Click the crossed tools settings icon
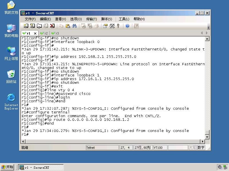The height and width of the screenshot is (171, 229). pos(112,26)
